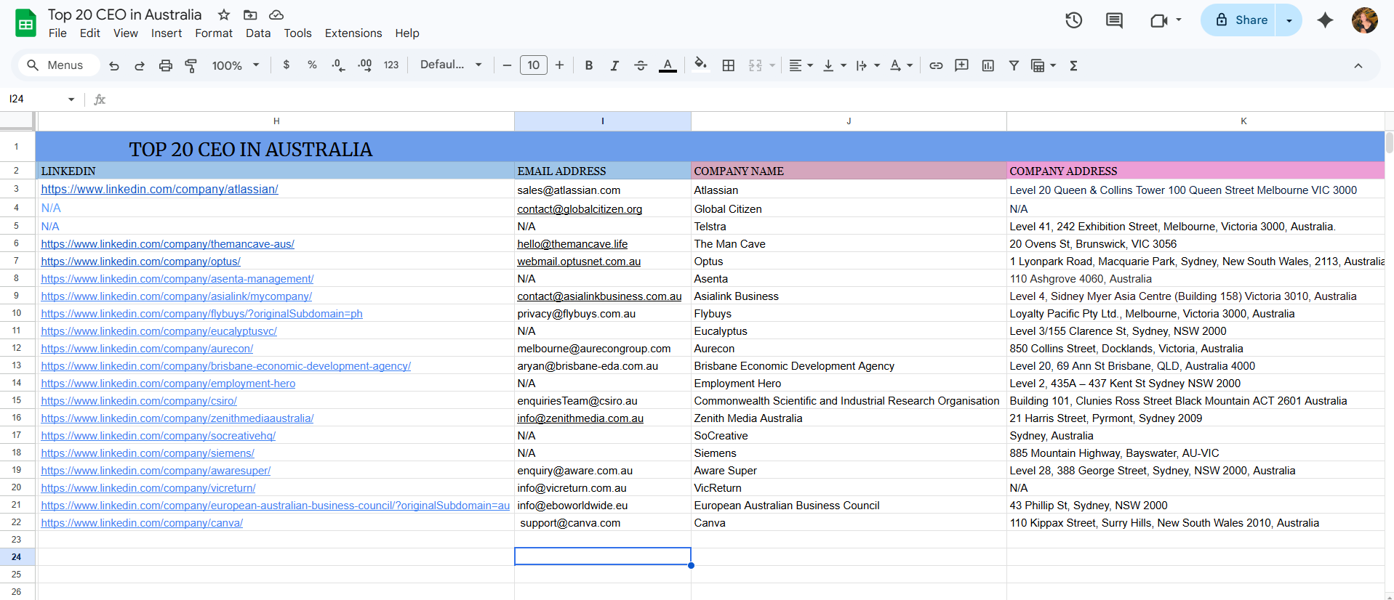Viewport: 1394px width, 600px height.
Task: Open text color picker
Action: pyautogui.click(x=668, y=65)
